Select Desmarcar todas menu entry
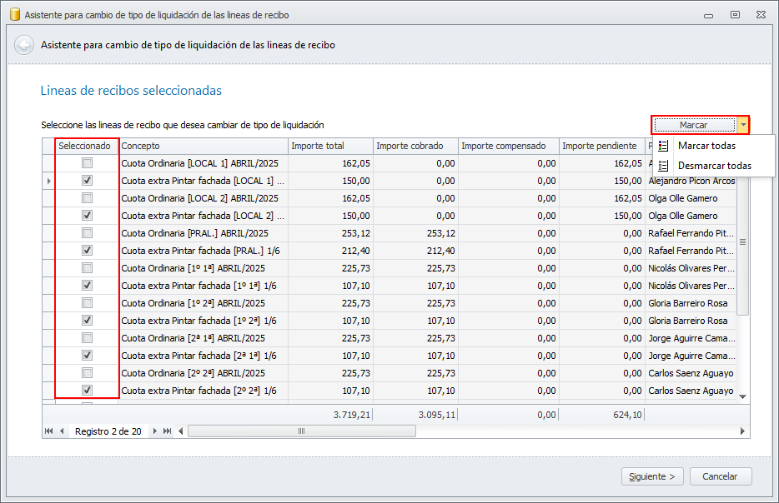779x503 pixels. tap(713, 166)
